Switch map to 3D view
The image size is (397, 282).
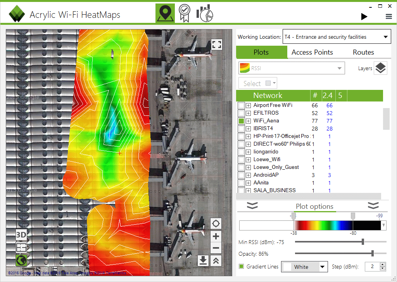coord(21,235)
